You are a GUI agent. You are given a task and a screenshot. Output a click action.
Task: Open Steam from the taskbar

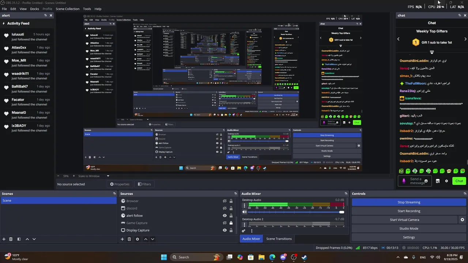[304, 257]
